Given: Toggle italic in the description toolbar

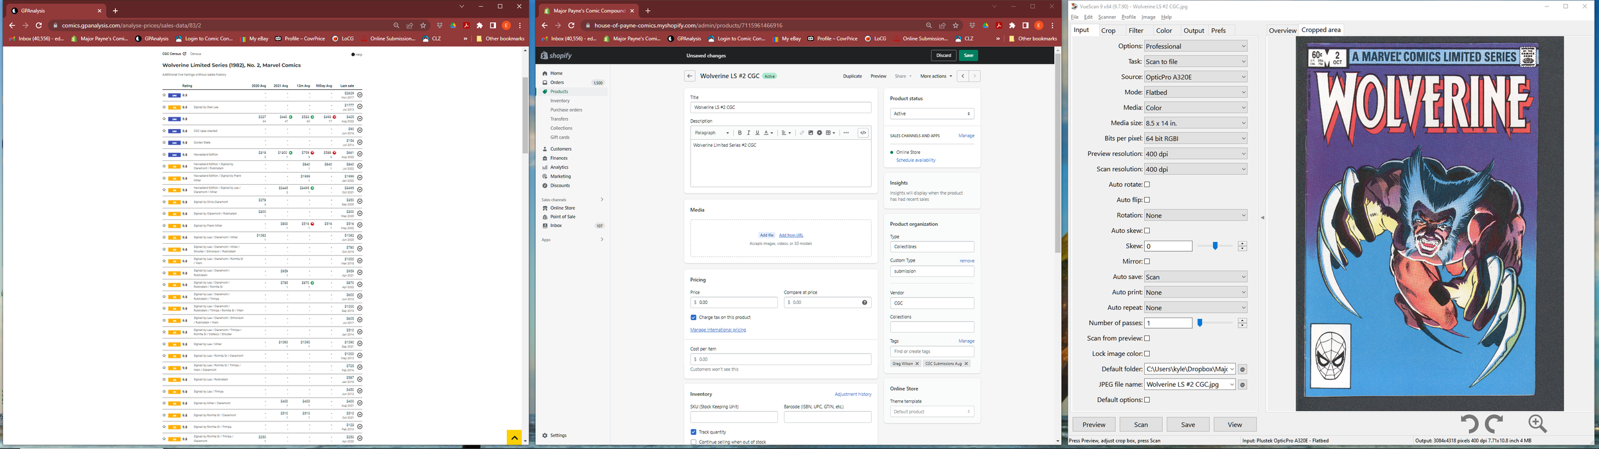Looking at the screenshot, I should [748, 133].
